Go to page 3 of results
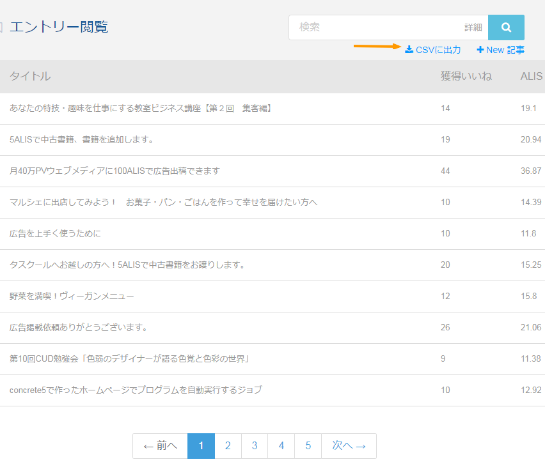The width and height of the screenshot is (545, 462). pyautogui.click(x=255, y=446)
